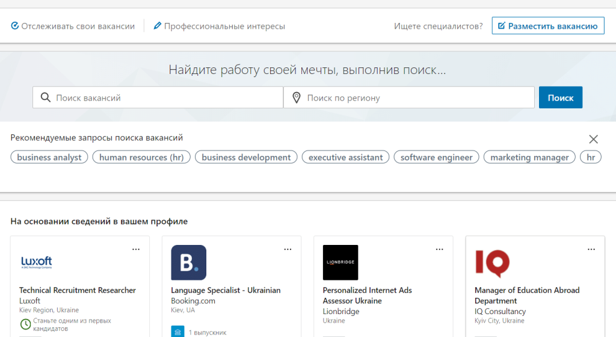
Task: Click Станьте одним из первых кандидатов text
Action: tap(72, 324)
